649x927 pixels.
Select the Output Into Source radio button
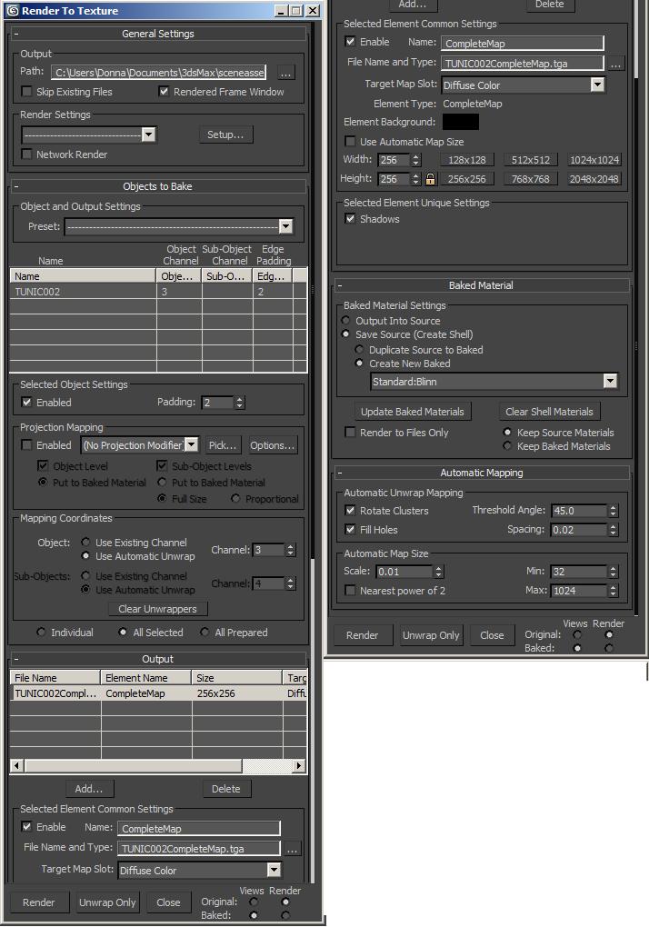345,321
